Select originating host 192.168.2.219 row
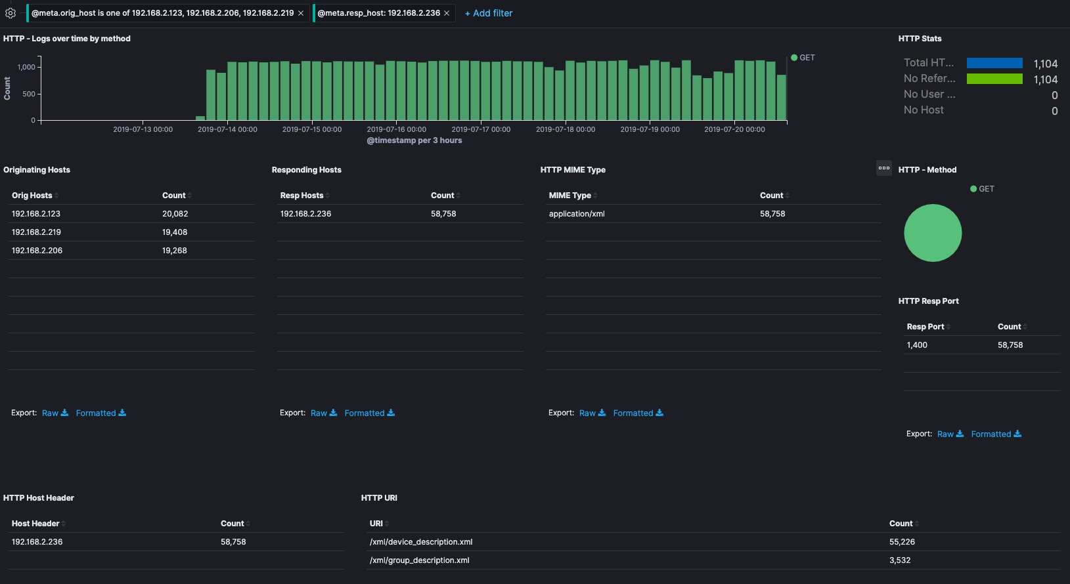This screenshot has width=1070, height=584. [131, 232]
